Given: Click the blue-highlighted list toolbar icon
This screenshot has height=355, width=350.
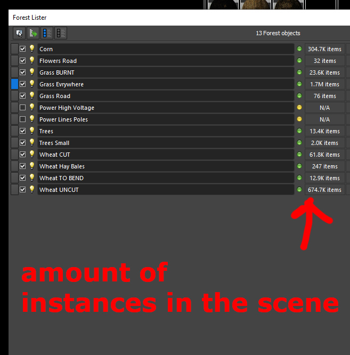Looking at the screenshot, I should [47, 33].
